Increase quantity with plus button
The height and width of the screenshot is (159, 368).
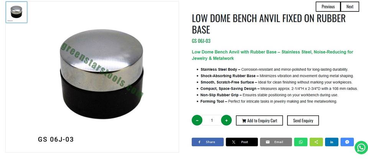226,120
